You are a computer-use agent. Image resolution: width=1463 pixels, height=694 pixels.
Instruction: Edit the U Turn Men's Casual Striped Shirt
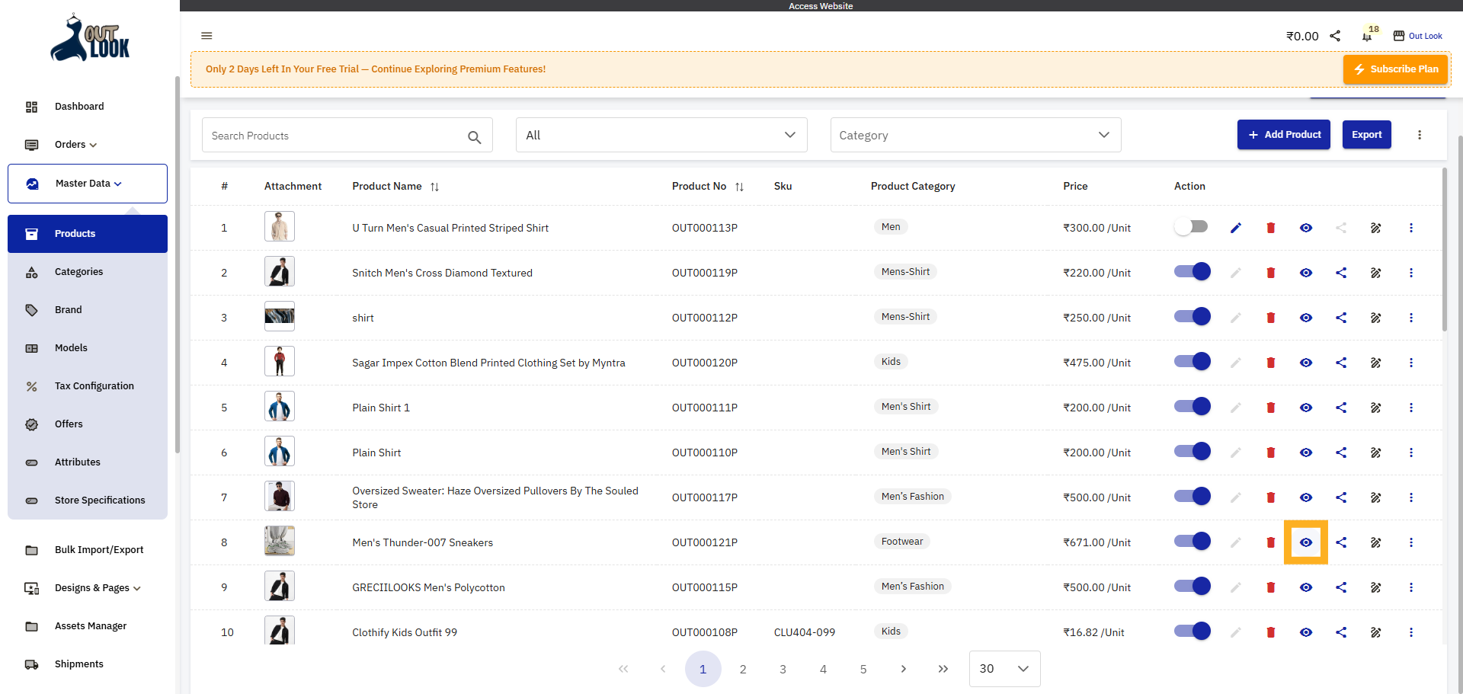(1235, 227)
